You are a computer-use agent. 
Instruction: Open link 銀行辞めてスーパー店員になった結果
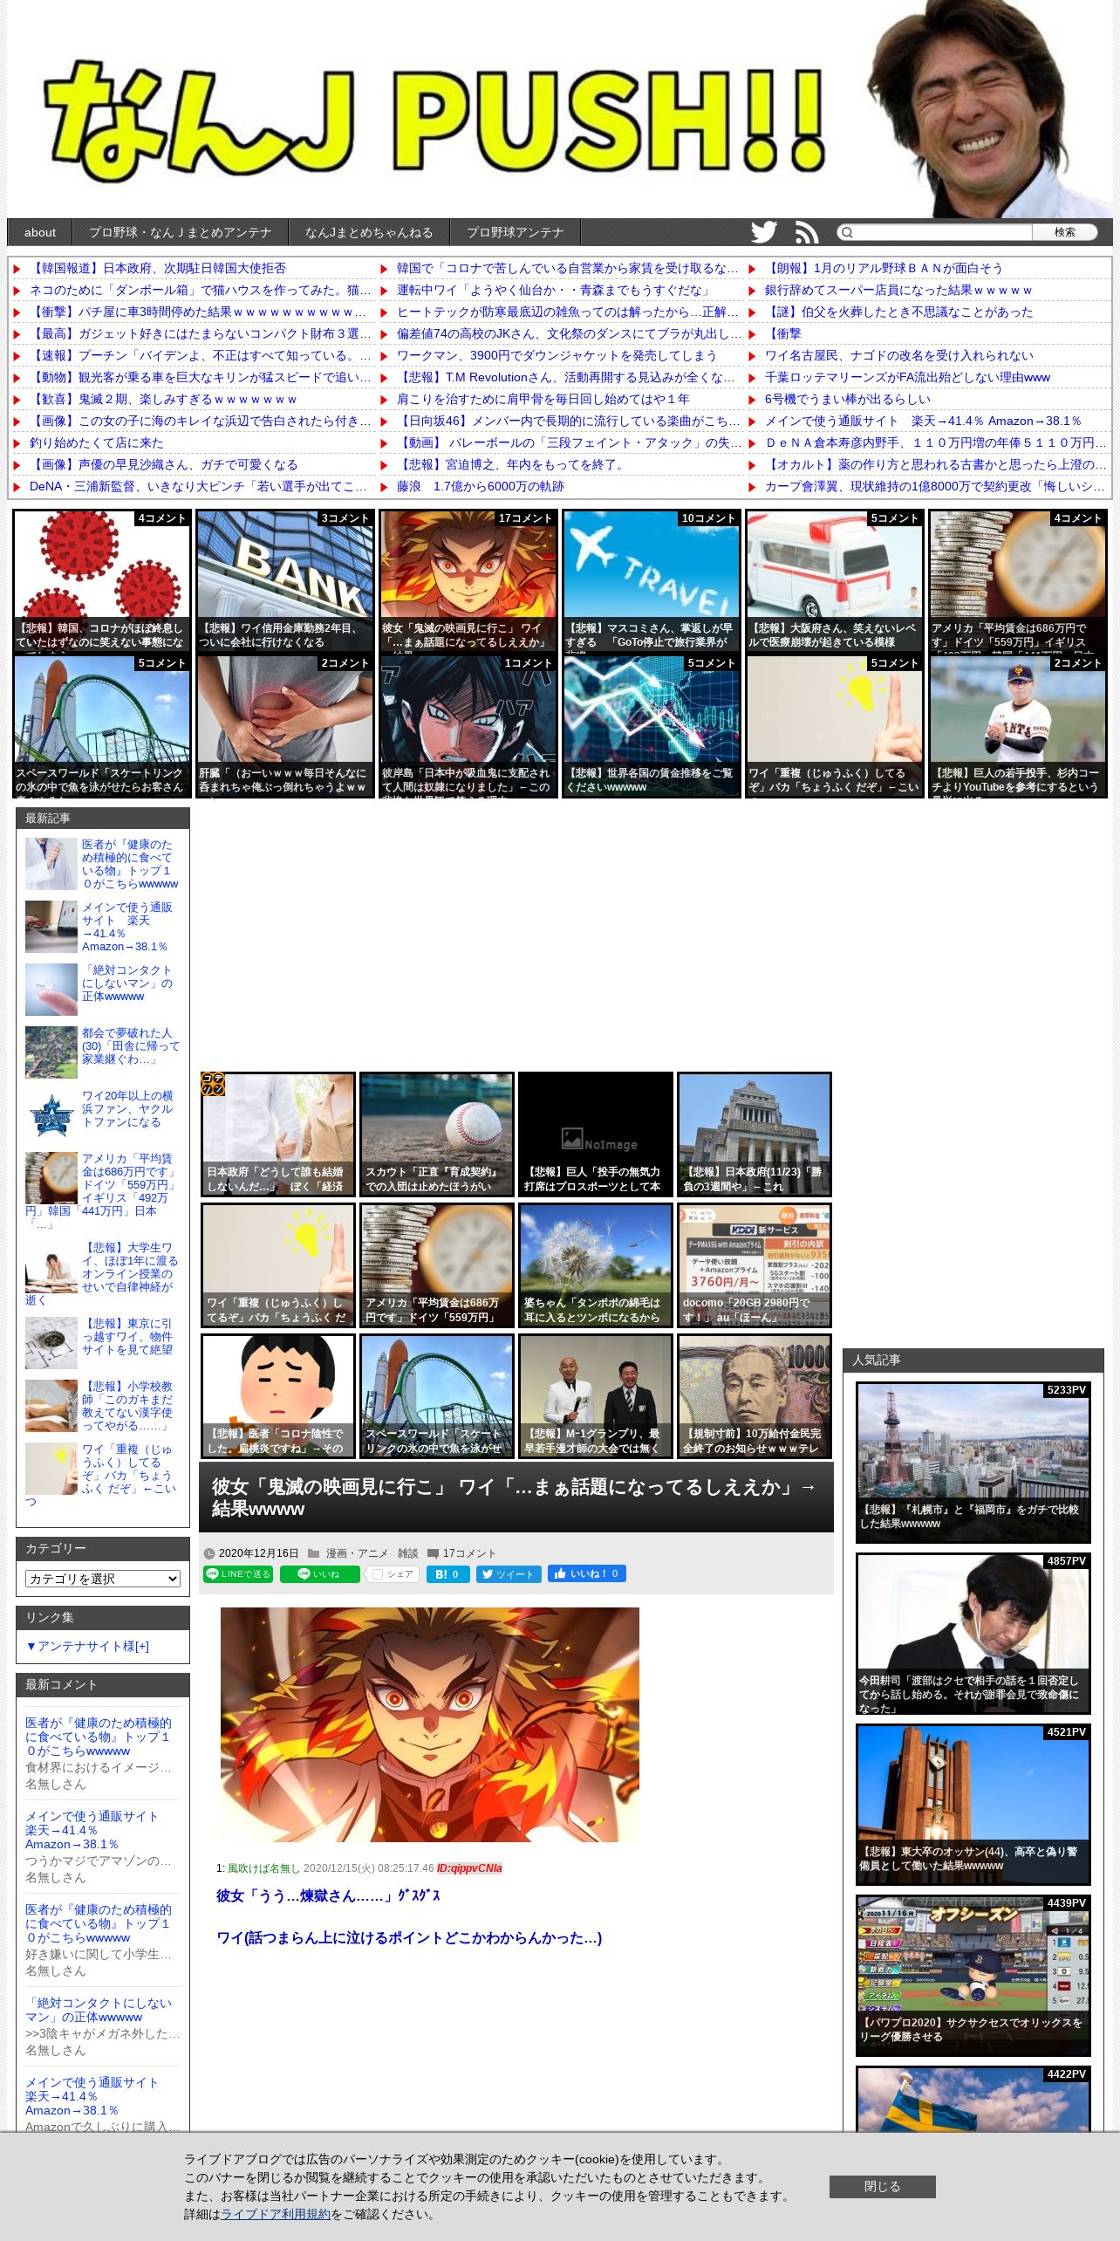(x=898, y=290)
